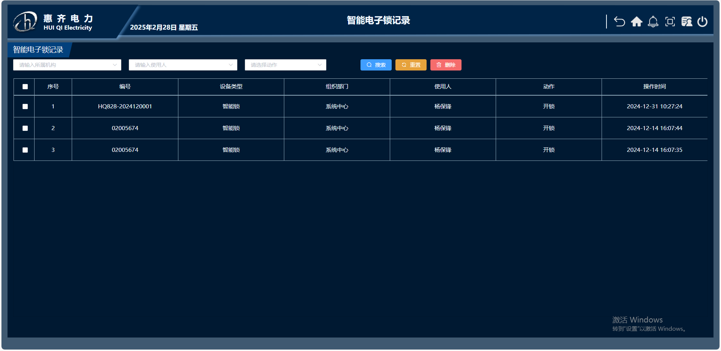Click 系统中心 in row 3
The width and height of the screenshot is (721, 351).
[x=337, y=150]
